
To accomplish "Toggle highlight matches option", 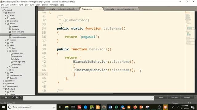I will click(21, 97).
